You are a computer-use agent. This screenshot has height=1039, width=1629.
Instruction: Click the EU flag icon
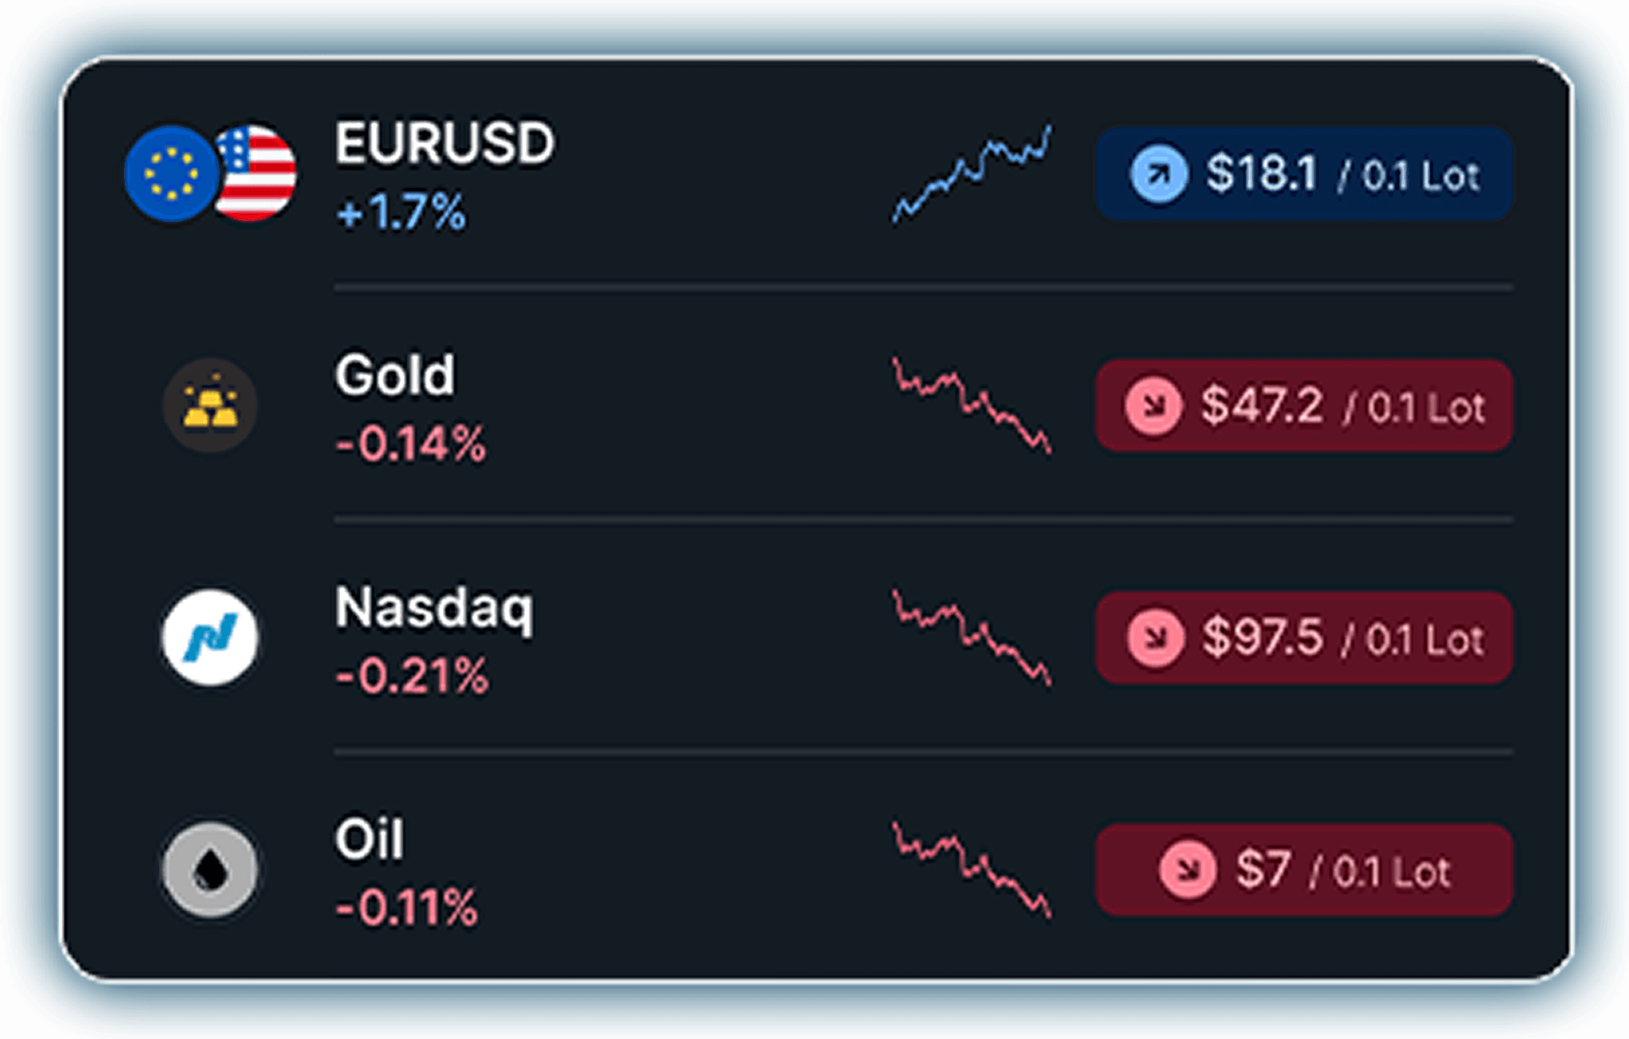172,174
